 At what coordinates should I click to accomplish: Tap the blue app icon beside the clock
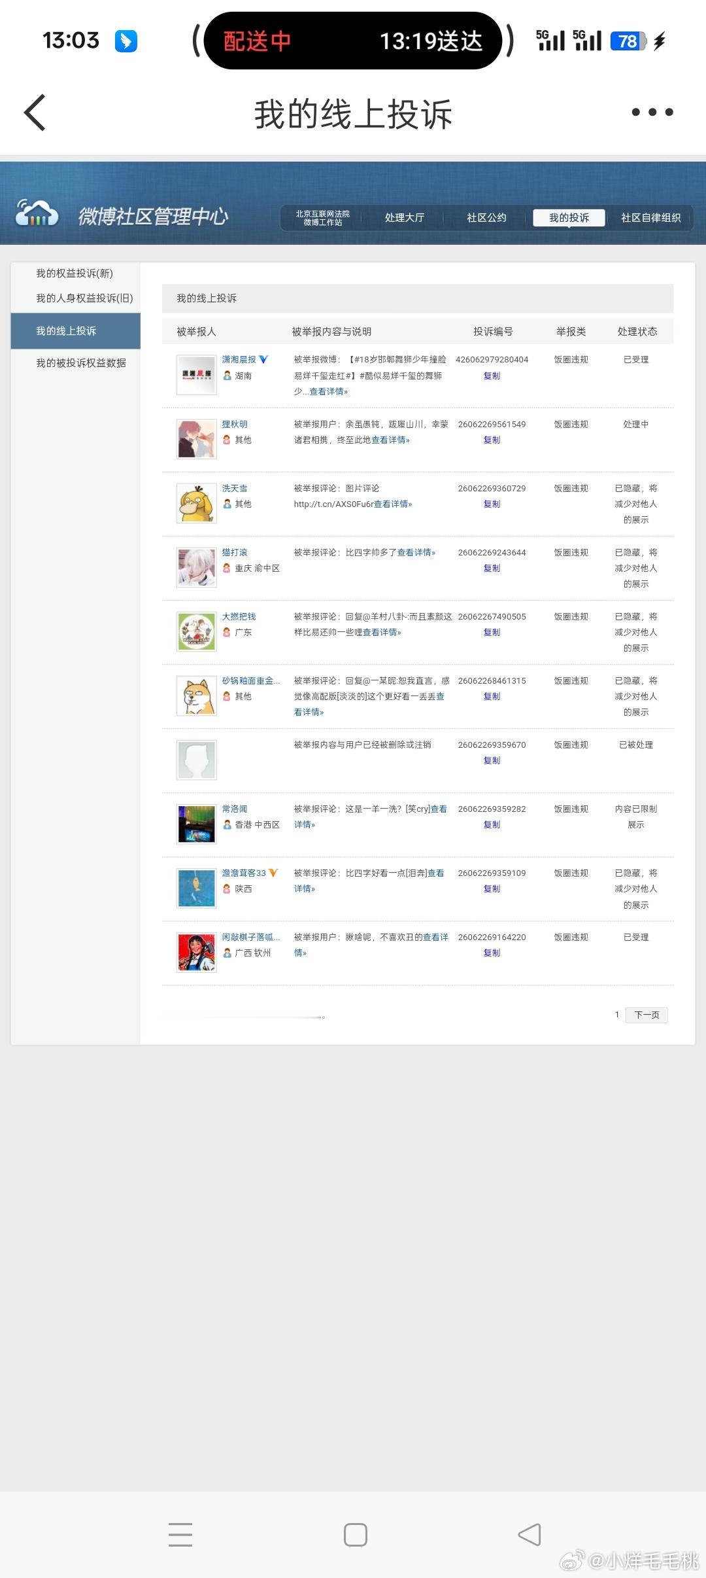tap(126, 41)
